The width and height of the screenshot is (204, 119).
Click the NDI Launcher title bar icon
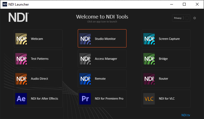tap(5, 4)
